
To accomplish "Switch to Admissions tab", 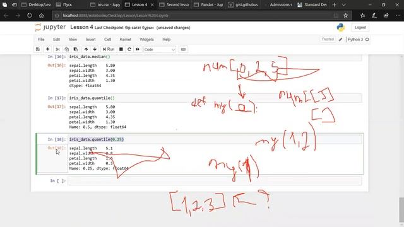I will [x=278, y=4].
